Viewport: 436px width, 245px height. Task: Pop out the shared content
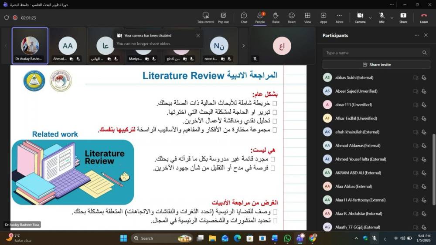223,17
